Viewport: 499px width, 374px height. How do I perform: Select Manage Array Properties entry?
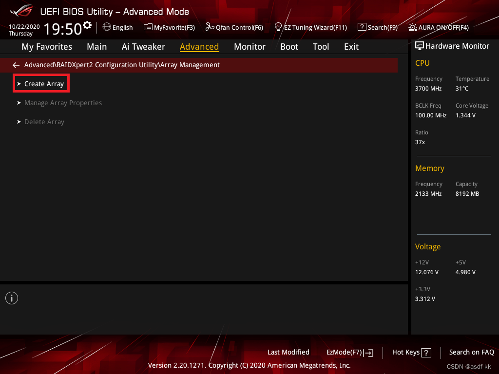(x=63, y=103)
